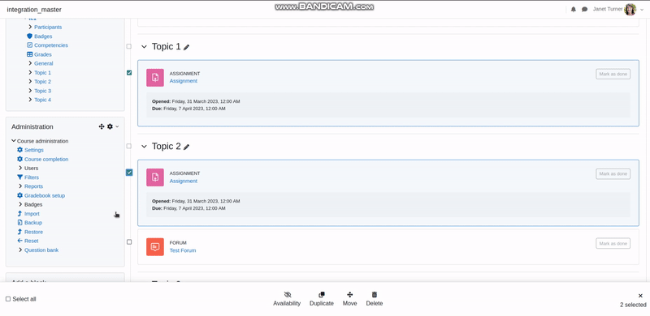650x316 pixels.
Task: Open the Test Forum link
Action: 183,250
